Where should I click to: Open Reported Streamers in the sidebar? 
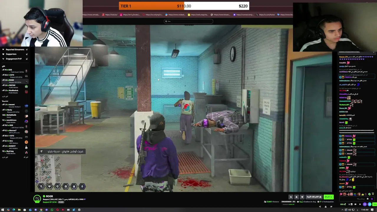pos(15,49)
